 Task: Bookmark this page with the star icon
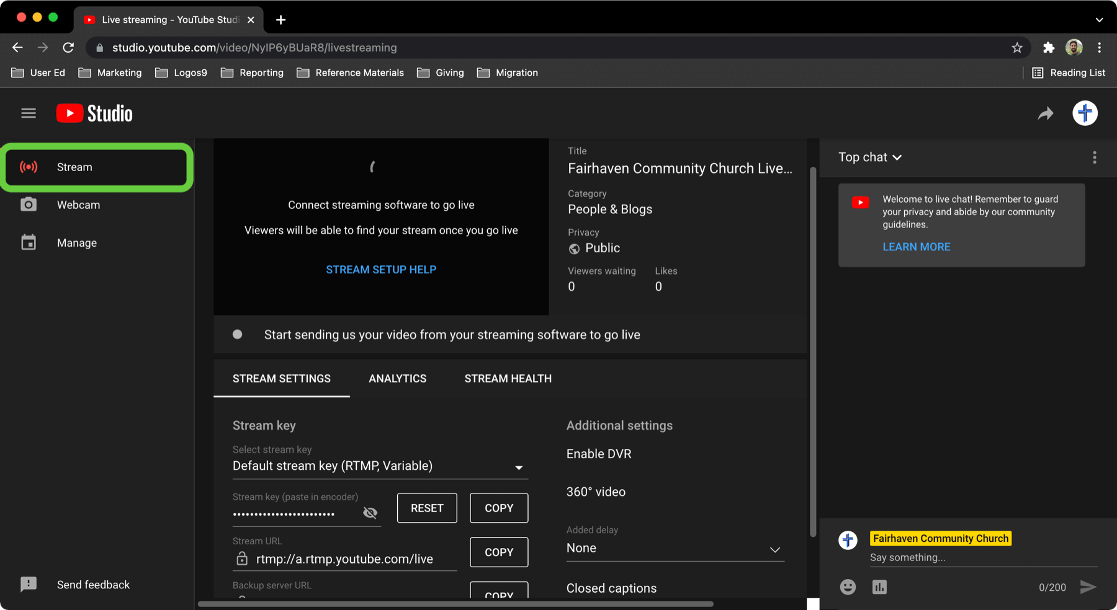point(1016,47)
